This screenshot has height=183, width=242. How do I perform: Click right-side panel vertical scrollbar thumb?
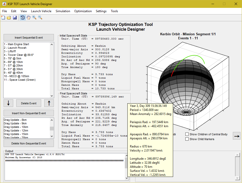[237, 166]
